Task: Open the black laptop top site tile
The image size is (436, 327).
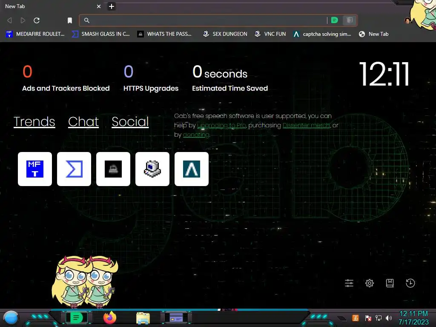Action: (113, 169)
